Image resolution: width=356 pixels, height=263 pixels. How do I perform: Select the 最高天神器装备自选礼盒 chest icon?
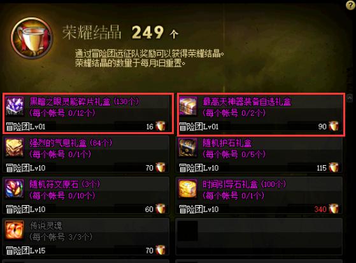pos(188,107)
